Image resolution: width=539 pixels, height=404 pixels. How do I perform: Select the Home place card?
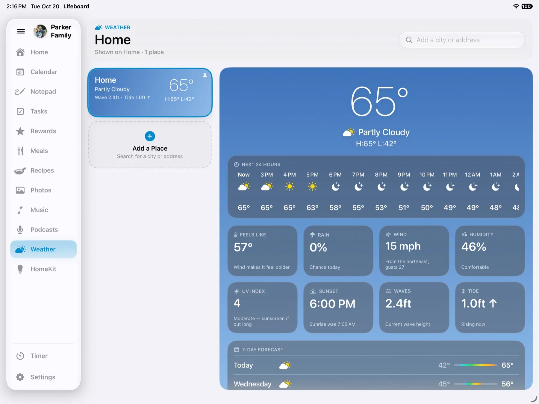coord(150,93)
